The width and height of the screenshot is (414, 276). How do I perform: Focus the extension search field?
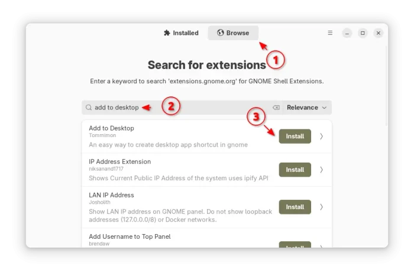pyautogui.click(x=182, y=108)
